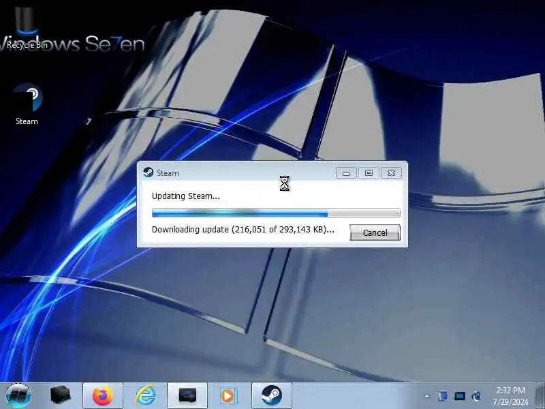Click the Action Center flag tray icon
Viewport: 545px width, 409px height.
tap(443, 396)
